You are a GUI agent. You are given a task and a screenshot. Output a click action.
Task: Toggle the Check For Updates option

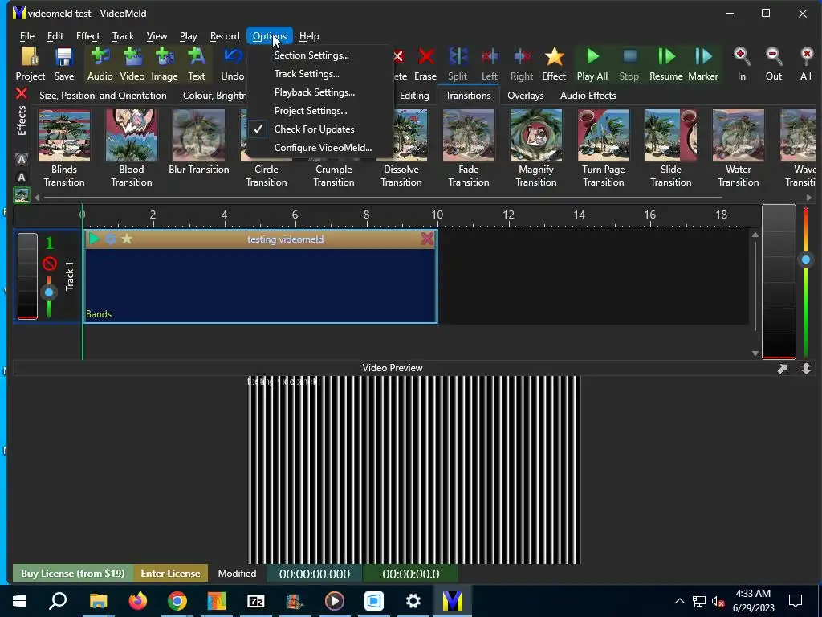tap(314, 129)
